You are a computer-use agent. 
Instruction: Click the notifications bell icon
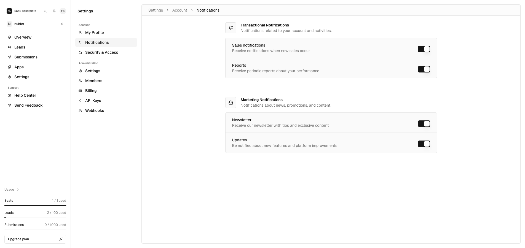tap(54, 11)
